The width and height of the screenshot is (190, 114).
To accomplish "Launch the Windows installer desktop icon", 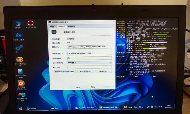I will click(x=21, y=73).
